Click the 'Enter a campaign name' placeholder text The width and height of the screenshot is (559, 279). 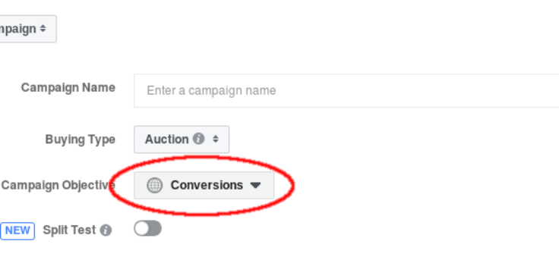point(211,90)
